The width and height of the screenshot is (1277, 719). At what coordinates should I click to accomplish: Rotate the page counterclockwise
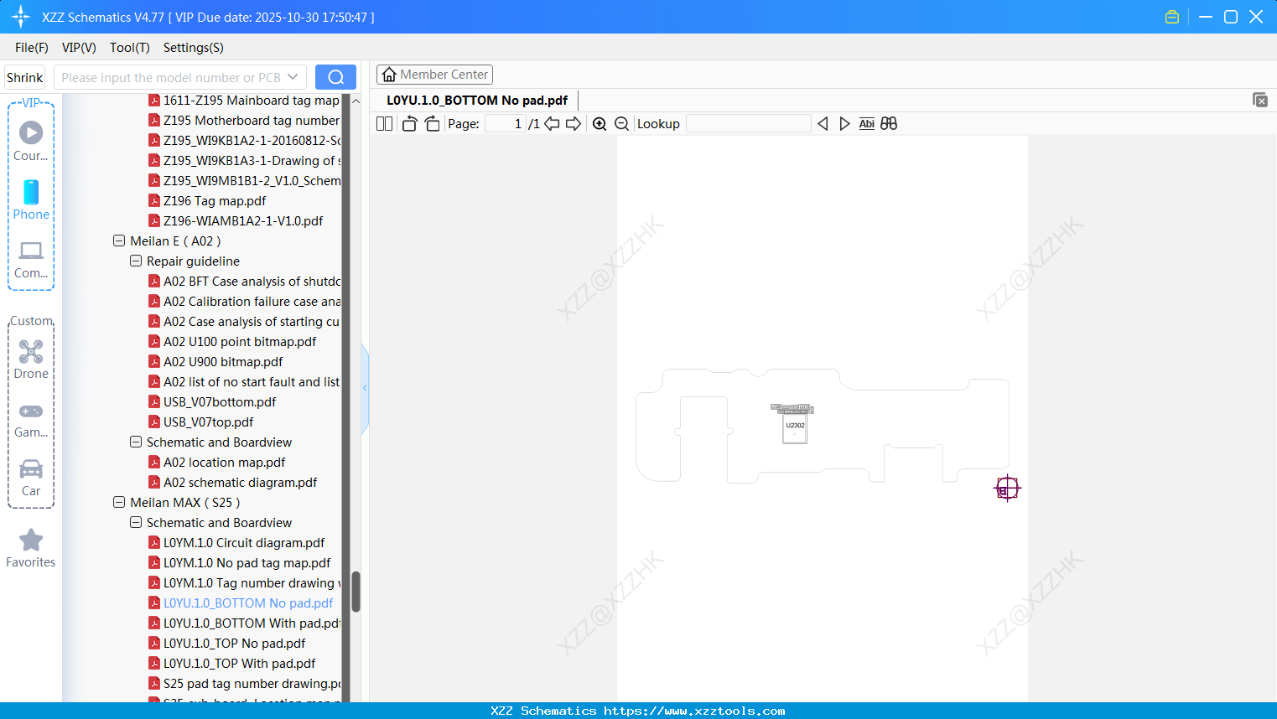pyautogui.click(x=408, y=122)
